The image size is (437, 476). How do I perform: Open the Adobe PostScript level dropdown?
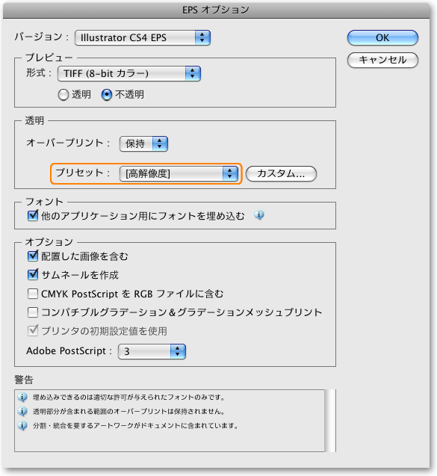pyautogui.click(x=152, y=351)
